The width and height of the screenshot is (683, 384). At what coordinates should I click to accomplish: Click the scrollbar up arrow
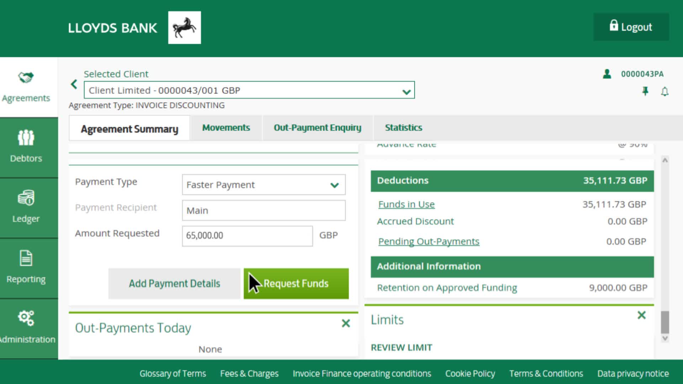coord(665,160)
